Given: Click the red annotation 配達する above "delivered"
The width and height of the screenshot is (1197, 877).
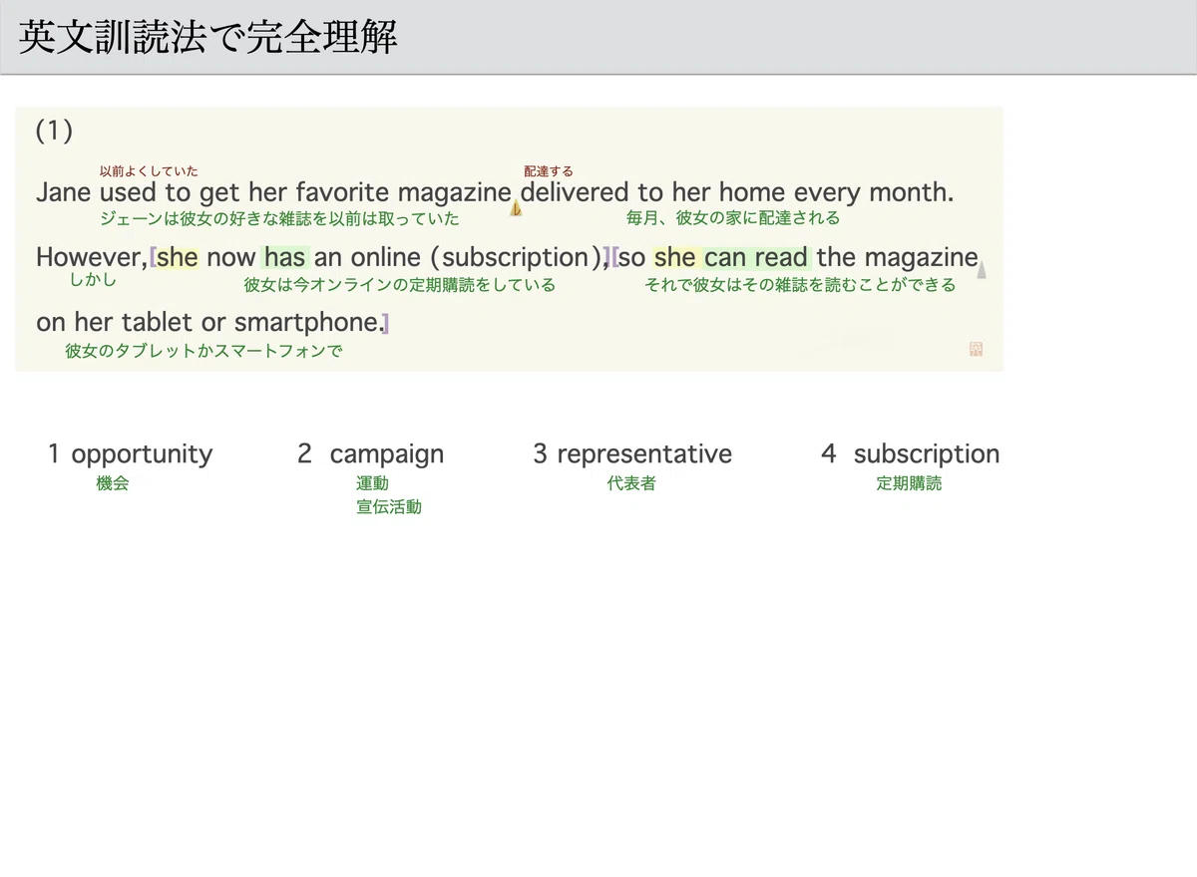Looking at the screenshot, I should [x=549, y=171].
